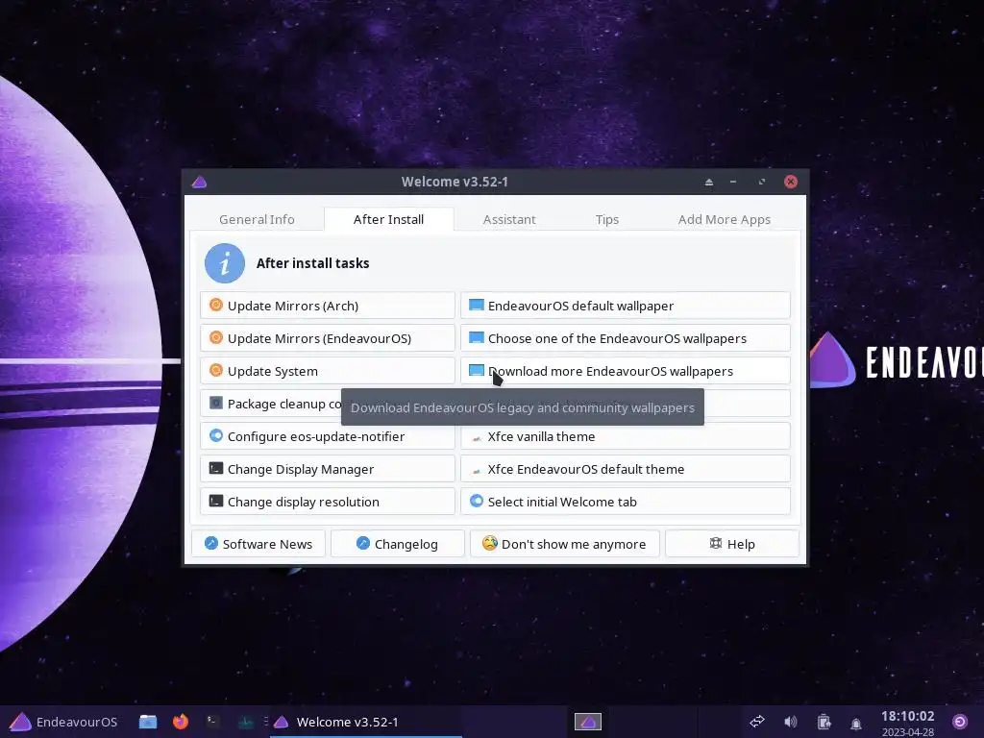Screen dimensions: 984x738
Task: Open the Changelog
Action: click(x=397, y=544)
